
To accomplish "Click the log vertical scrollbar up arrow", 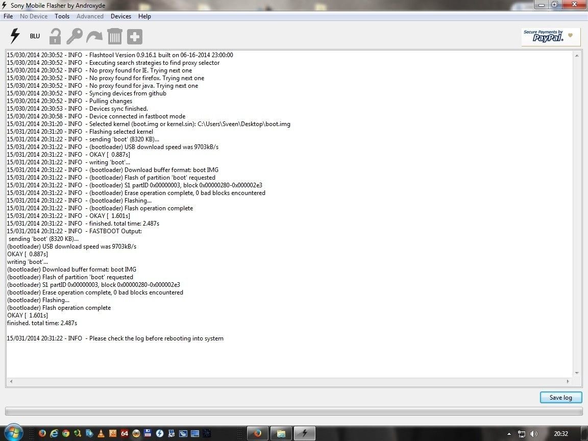I will click(576, 56).
